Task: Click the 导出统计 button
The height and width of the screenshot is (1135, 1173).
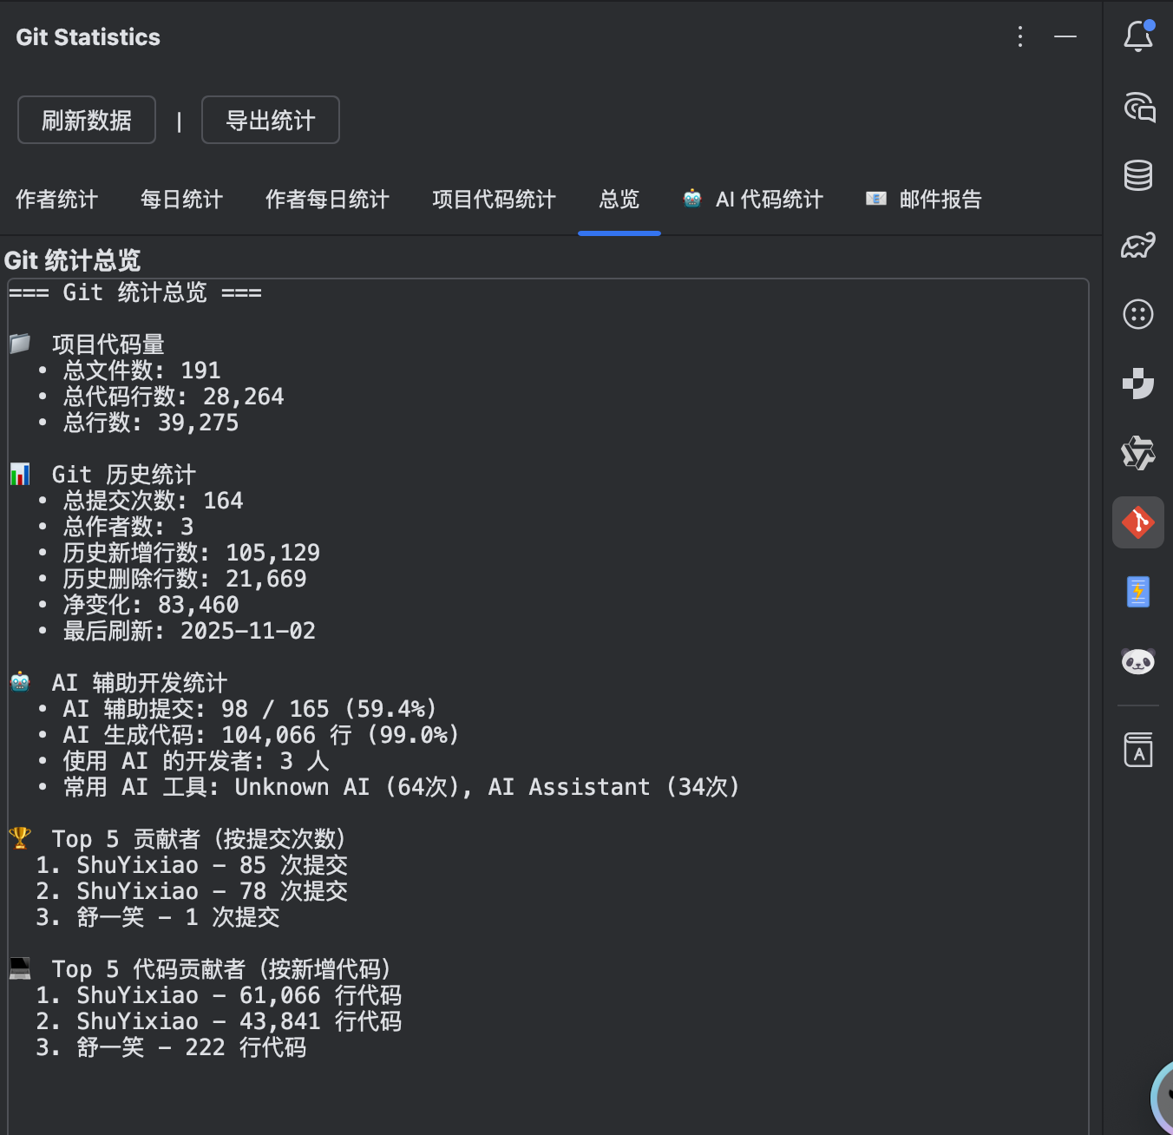Action: pos(270,119)
